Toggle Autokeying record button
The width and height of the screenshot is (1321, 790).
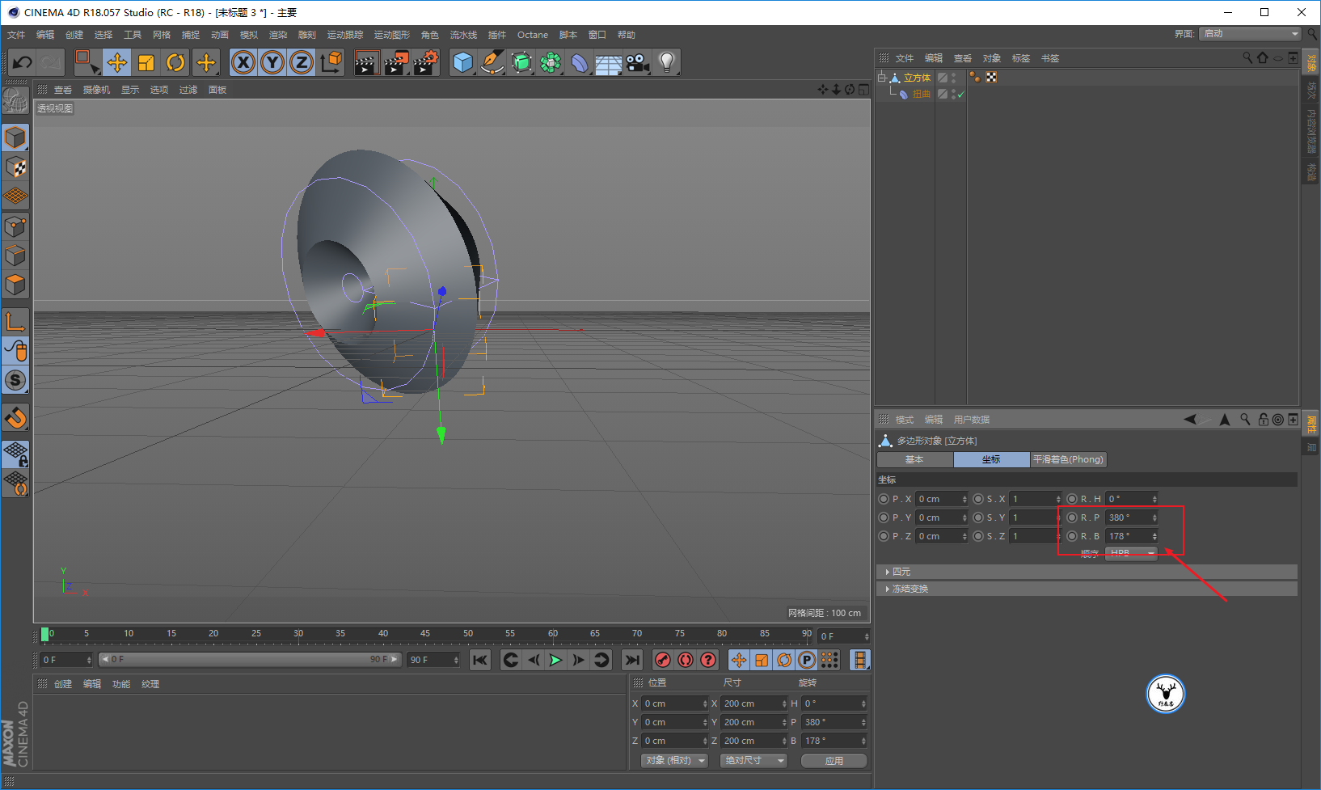(686, 660)
